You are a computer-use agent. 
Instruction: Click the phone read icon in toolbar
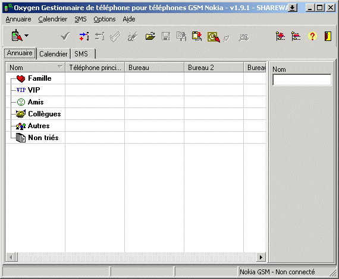point(17,36)
